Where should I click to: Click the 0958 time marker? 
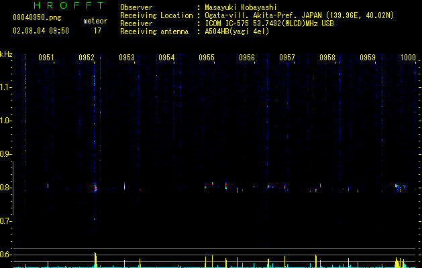click(x=327, y=58)
